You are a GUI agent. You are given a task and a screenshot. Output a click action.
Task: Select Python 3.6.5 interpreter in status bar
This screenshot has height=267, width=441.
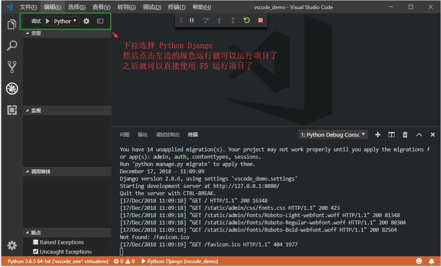pyautogui.click(x=58, y=261)
